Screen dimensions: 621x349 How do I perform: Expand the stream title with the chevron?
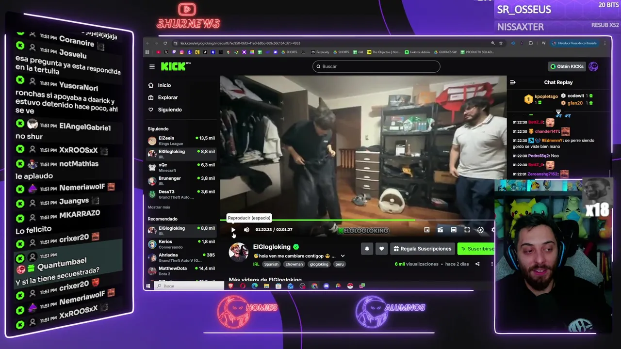point(343,256)
